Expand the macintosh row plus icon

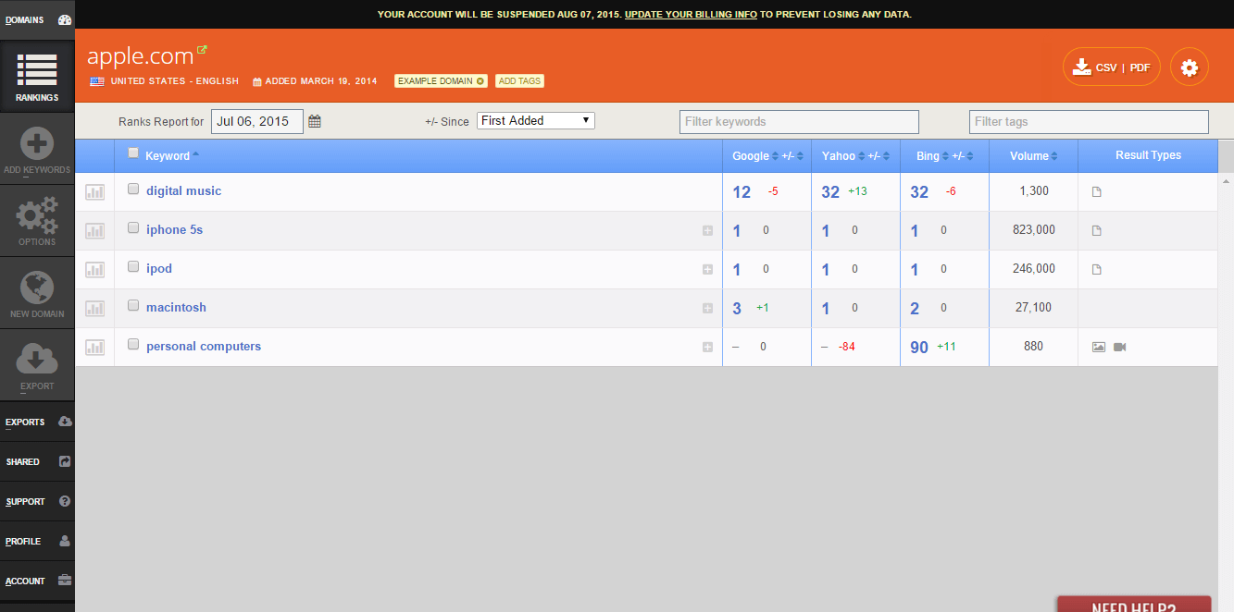[707, 309]
